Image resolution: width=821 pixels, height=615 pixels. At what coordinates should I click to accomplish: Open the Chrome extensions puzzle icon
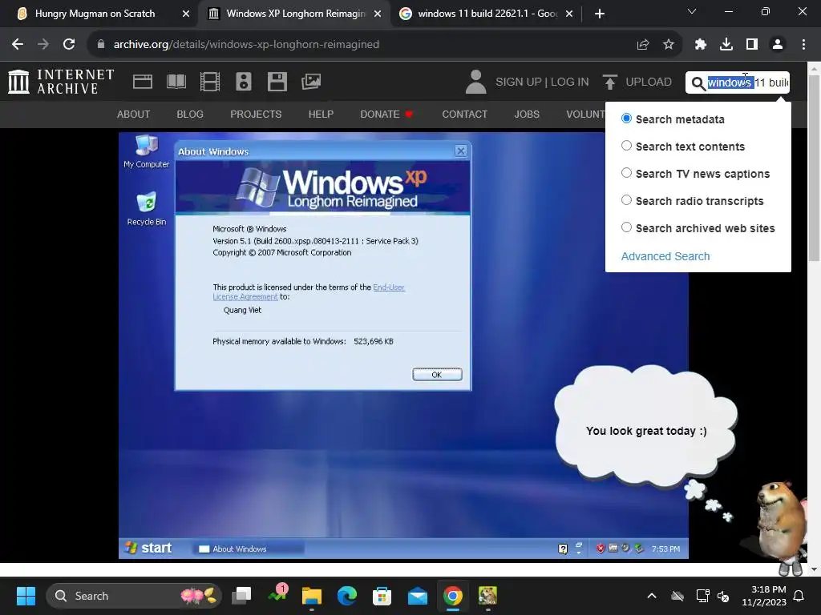coord(701,45)
